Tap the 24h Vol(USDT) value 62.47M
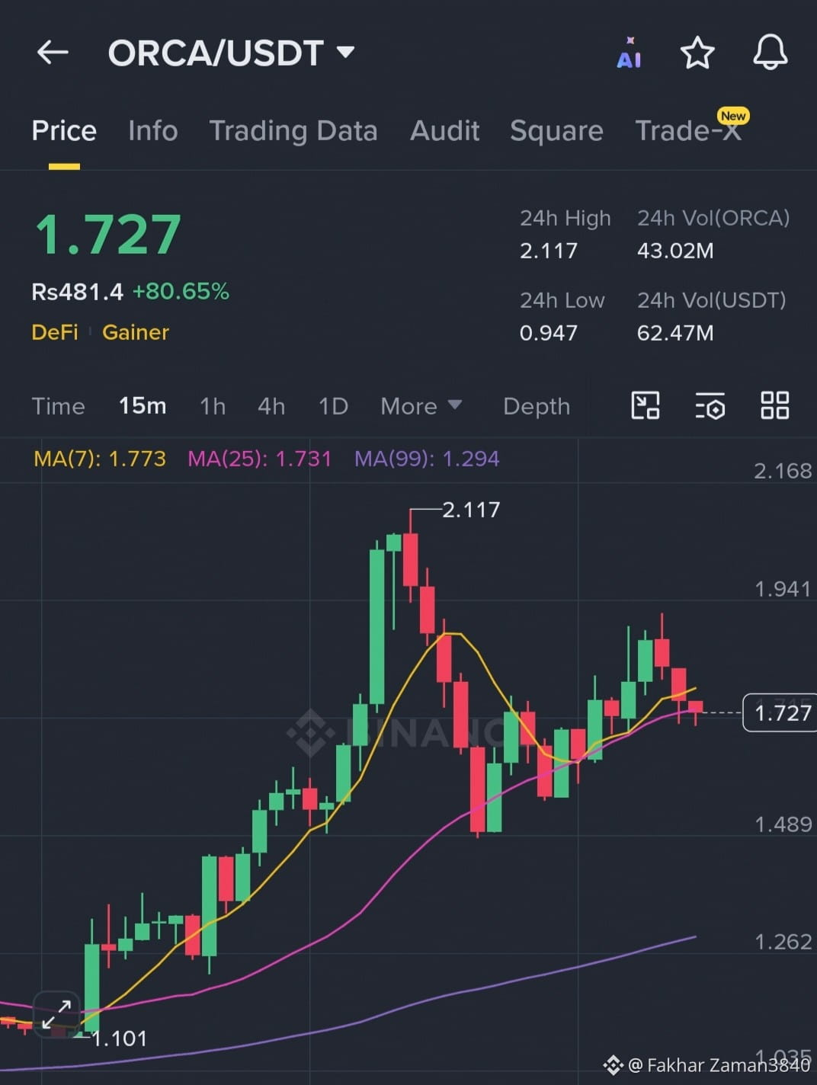817x1085 pixels. [x=675, y=333]
